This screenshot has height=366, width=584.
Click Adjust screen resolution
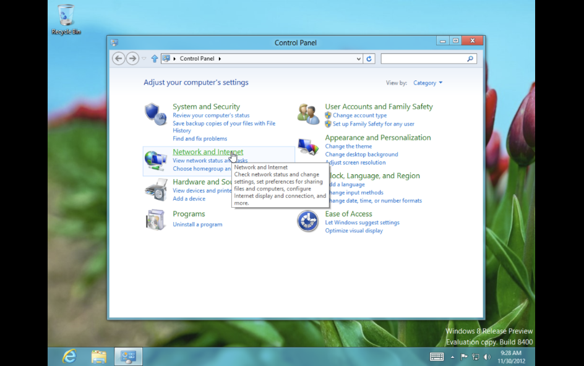click(355, 163)
